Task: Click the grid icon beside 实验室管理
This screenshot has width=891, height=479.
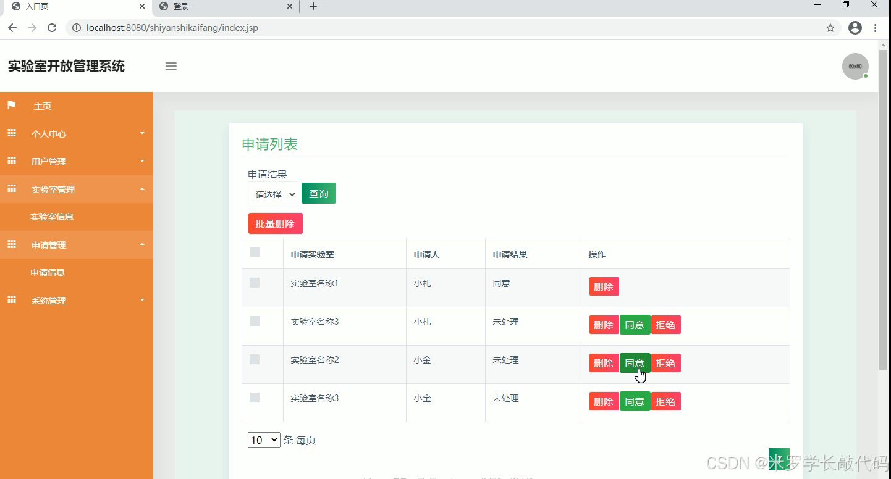Action: point(11,189)
